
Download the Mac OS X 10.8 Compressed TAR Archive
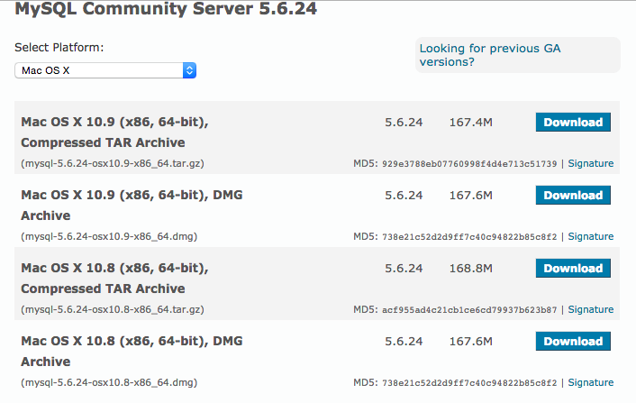(573, 268)
